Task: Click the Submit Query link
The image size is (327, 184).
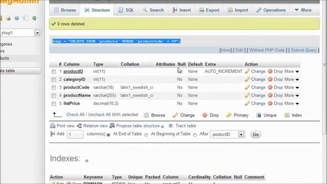Action: tap(303, 50)
